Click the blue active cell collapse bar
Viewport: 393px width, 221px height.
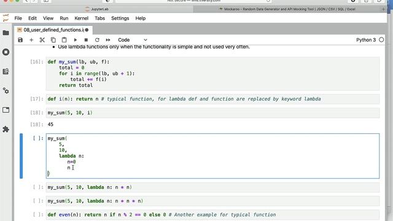(21, 156)
